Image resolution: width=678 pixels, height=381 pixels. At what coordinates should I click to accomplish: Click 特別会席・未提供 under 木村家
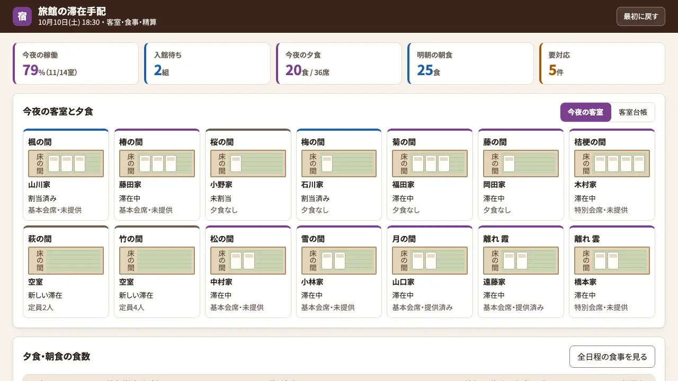click(x=601, y=210)
